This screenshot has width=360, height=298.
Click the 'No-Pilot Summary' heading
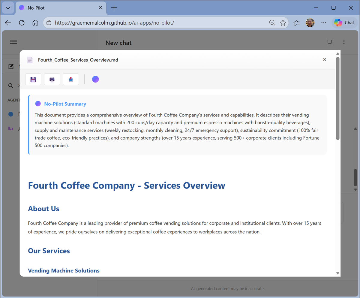click(65, 104)
